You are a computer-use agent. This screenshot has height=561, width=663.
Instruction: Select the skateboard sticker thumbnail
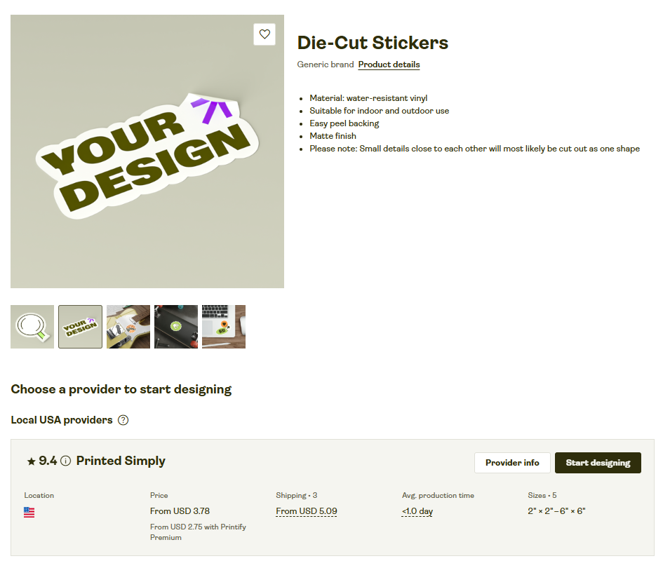(175, 326)
